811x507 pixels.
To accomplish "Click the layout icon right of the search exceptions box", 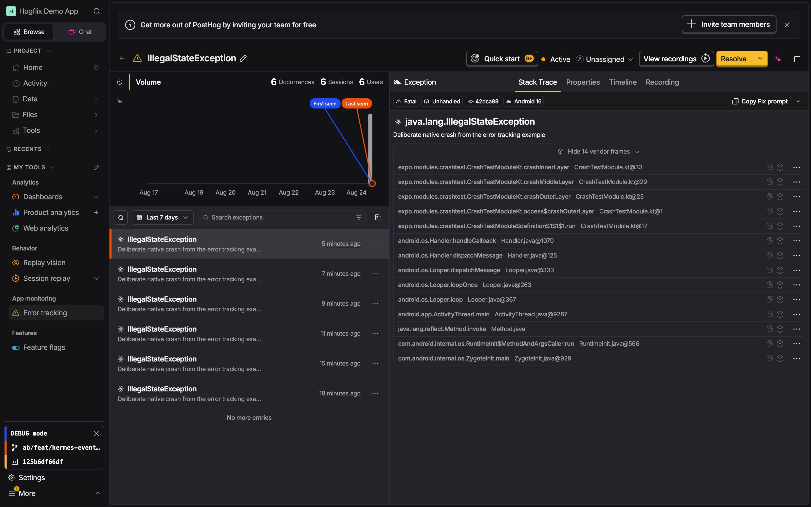I will [x=378, y=217].
